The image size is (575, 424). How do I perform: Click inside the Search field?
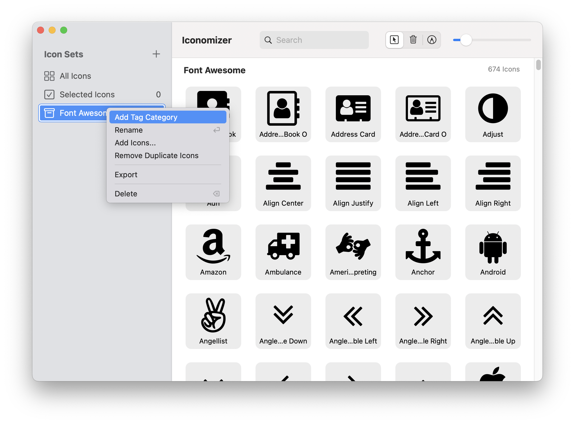click(x=314, y=40)
